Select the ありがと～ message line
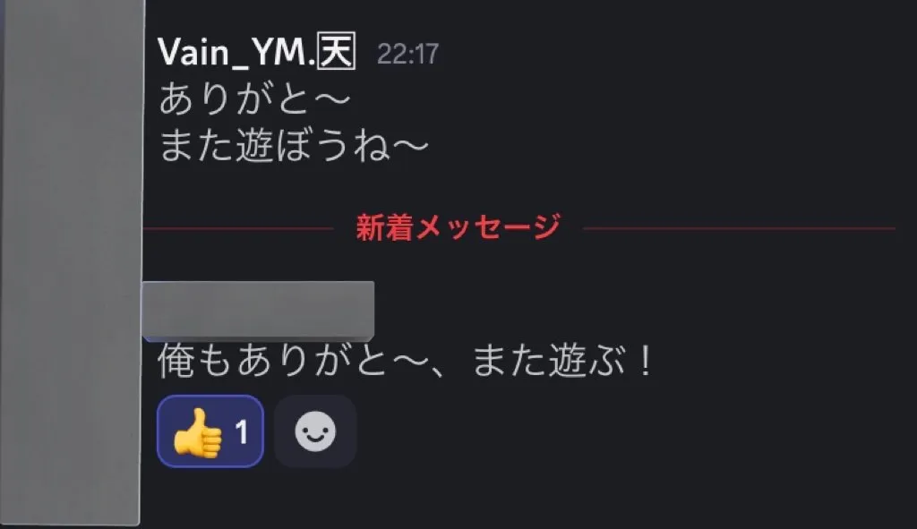Screen dimensions: 917x529 [x=255, y=98]
